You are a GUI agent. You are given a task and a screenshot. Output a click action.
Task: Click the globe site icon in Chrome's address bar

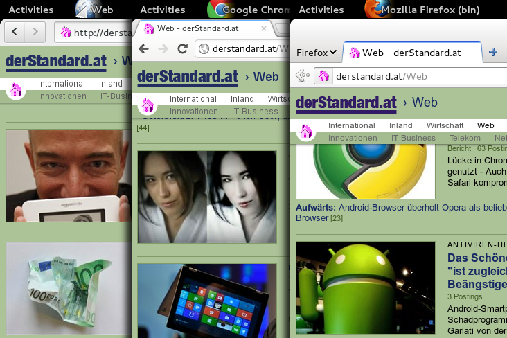(204, 49)
